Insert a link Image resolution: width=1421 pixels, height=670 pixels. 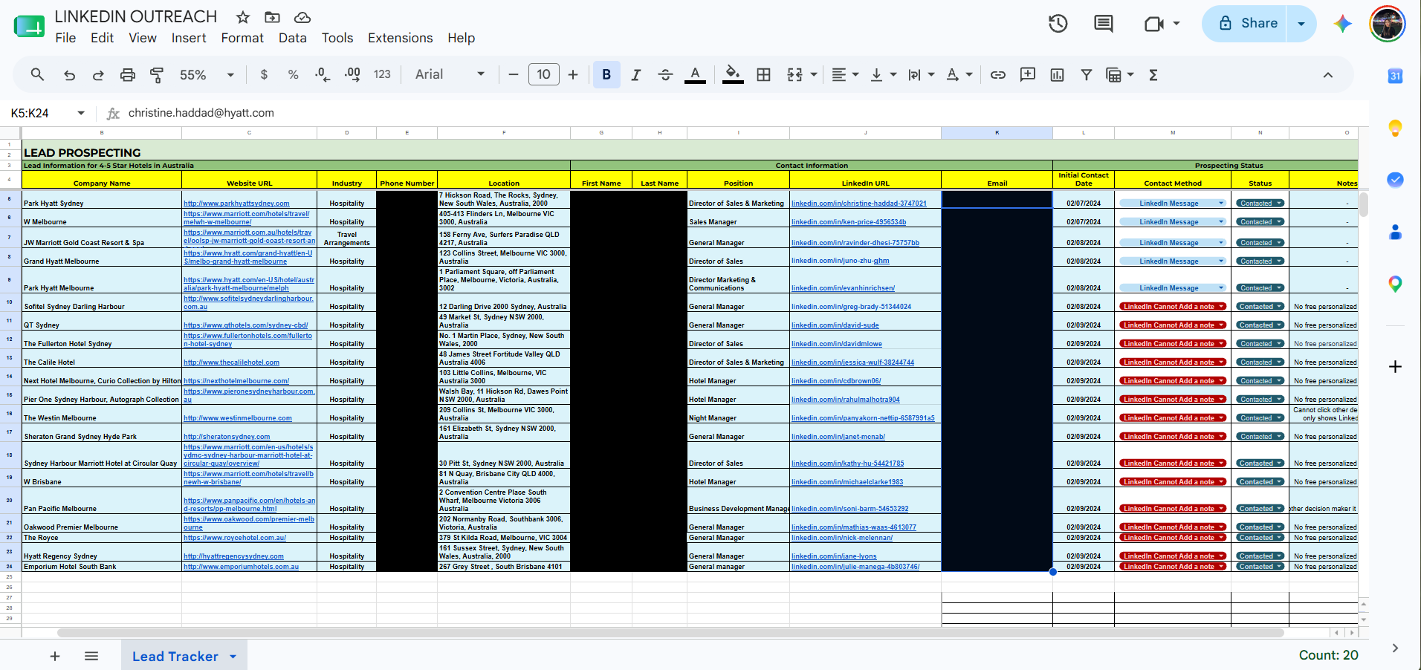[998, 74]
